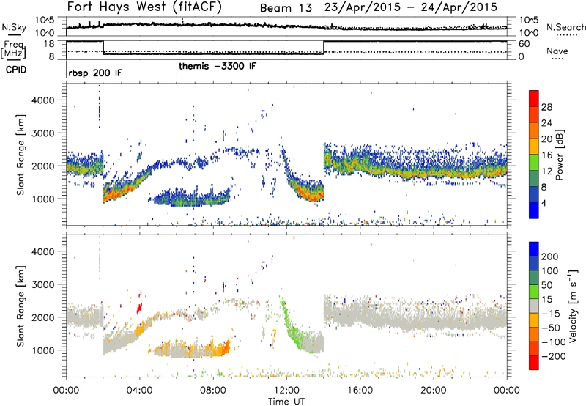Click the "4" value on Power colorbar

pyautogui.click(x=544, y=203)
